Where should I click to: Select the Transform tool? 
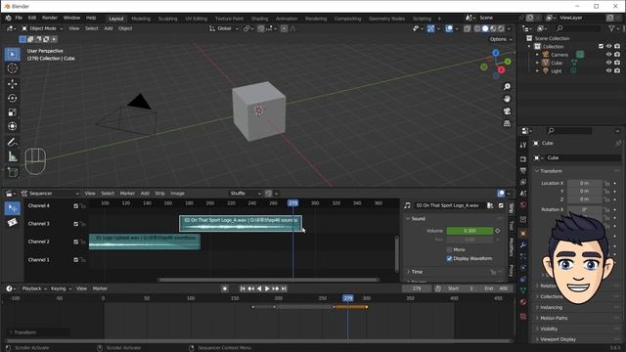[x=13, y=126]
